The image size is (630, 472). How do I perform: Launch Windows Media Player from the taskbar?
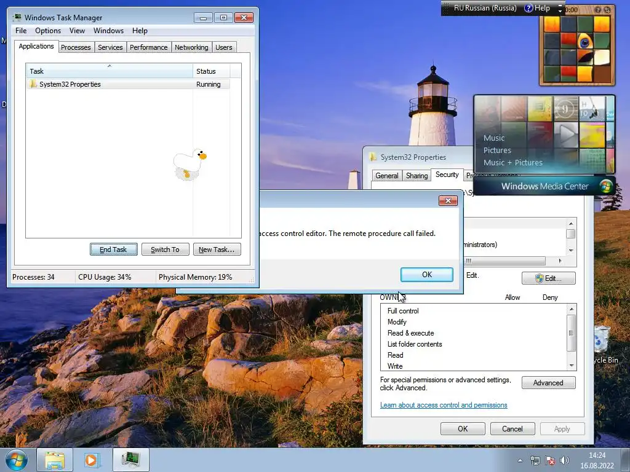coord(92,460)
